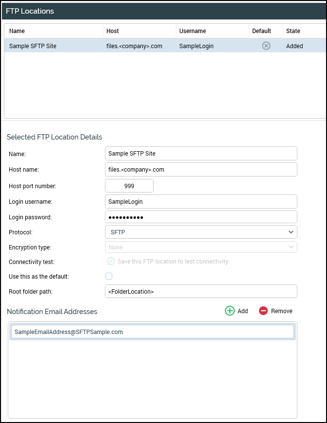The image size is (327, 423).
Task: Click the Root folder path field
Action: point(201,291)
